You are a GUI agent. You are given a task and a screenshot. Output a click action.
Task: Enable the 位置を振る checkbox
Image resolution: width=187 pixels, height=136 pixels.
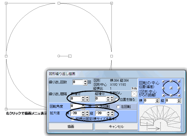[x=117, y=99]
